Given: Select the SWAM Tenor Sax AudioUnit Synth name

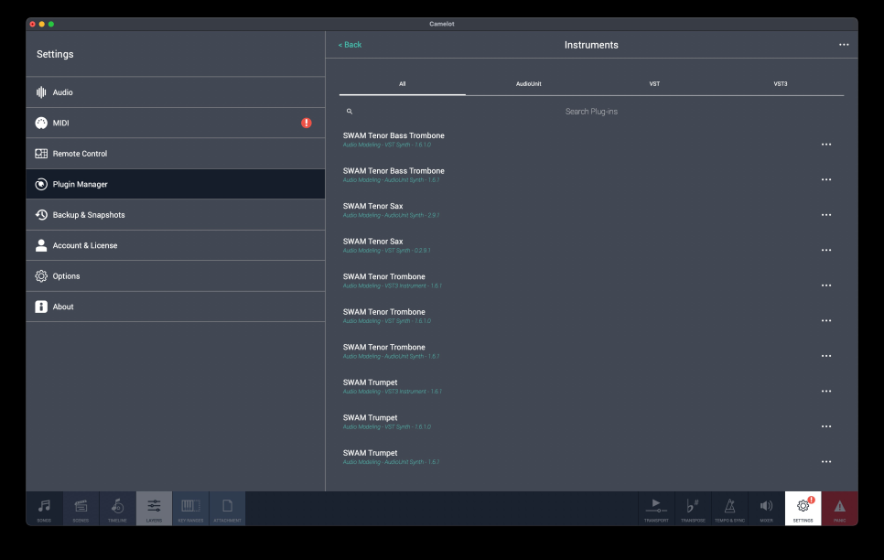Looking at the screenshot, I should (372, 207).
